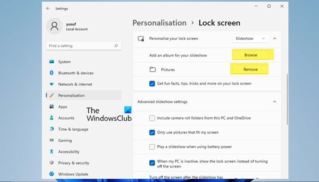Click the Network & internet wifi icon

pos(51,84)
